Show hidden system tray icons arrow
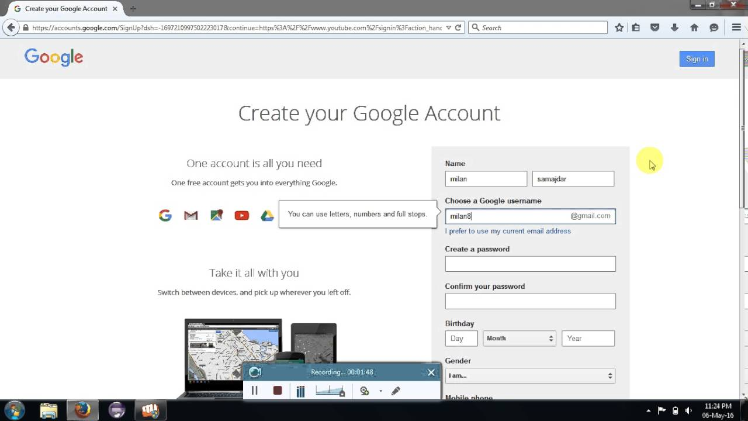The image size is (748, 421). coord(648,410)
